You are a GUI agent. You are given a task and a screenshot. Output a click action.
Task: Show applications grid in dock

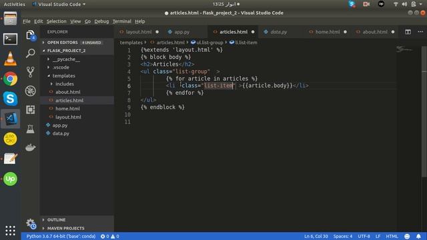pyautogui.click(x=11, y=231)
